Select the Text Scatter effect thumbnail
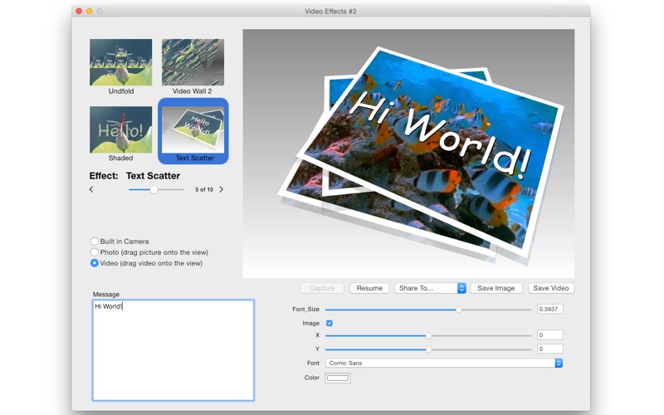Image resolution: width=664 pixels, height=415 pixels. (x=193, y=129)
